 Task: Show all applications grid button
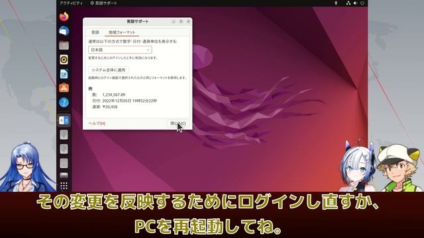click(64, 186)
